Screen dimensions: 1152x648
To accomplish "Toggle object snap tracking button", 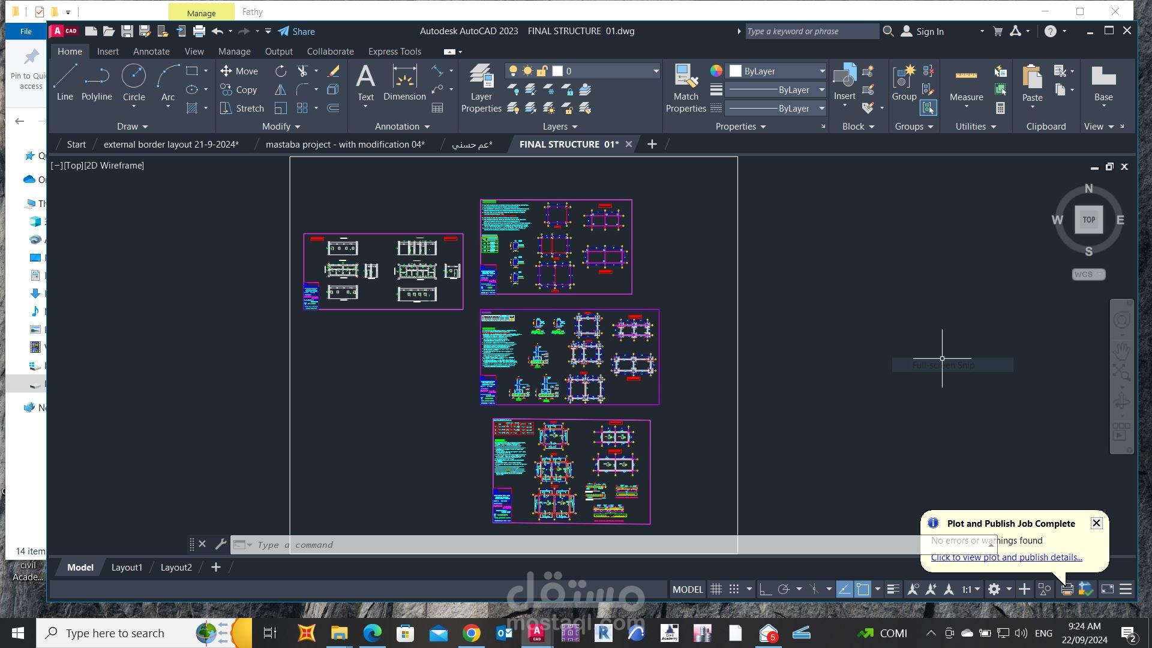I will pyautogui.click(x=844, y=589).
